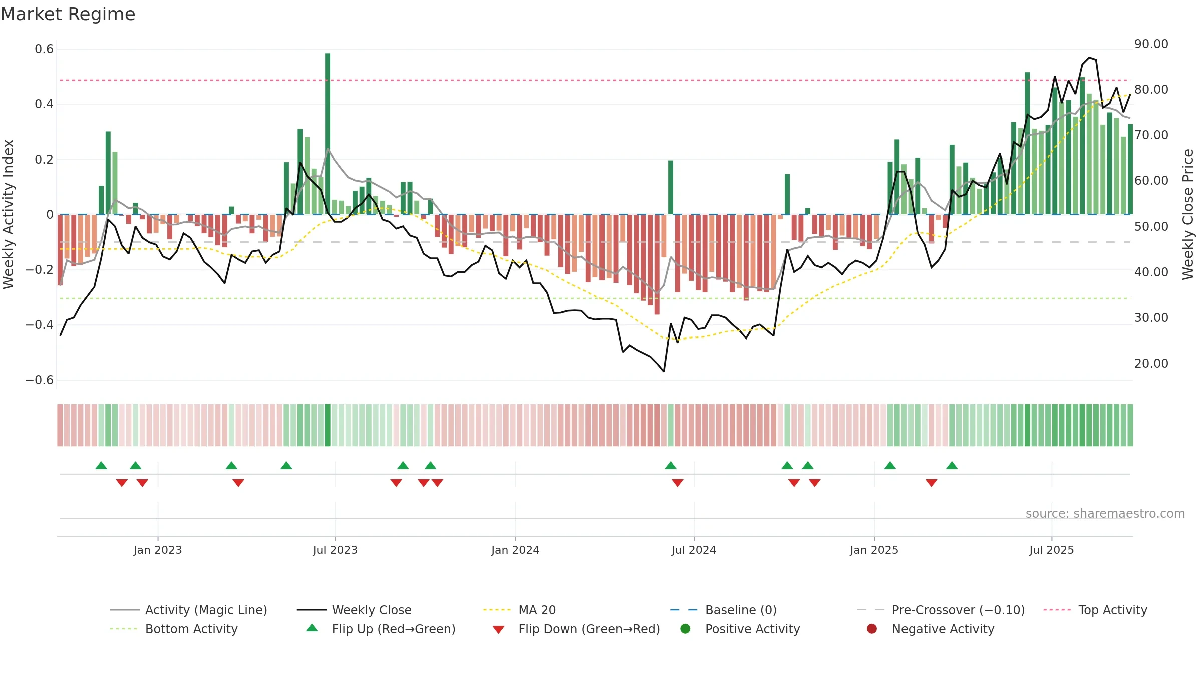The width and height of the screenshot is (1202, 676).
Task: Click the red Negative Activity circle legend icon
Action: (x=872, y=629)
